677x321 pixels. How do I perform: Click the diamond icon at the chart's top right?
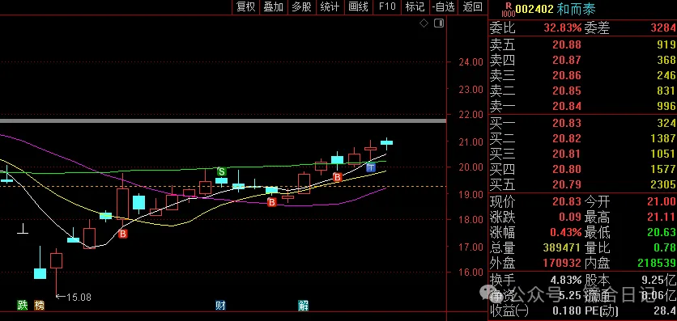(x=424, y=23)
